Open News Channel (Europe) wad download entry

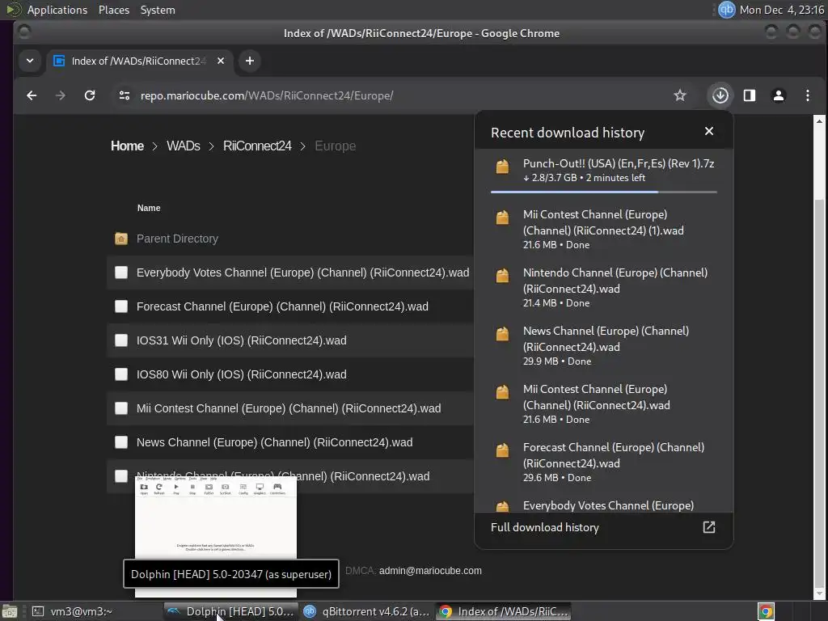pos(603,346)
